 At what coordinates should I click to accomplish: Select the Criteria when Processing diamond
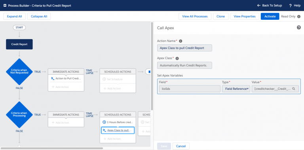click(19, 114)
